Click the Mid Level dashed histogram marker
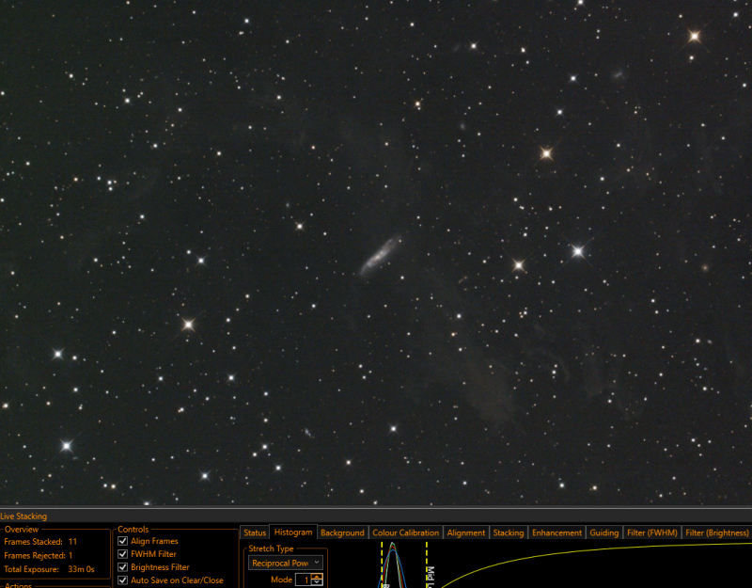 pyautogui.click(x=427, y=564)
